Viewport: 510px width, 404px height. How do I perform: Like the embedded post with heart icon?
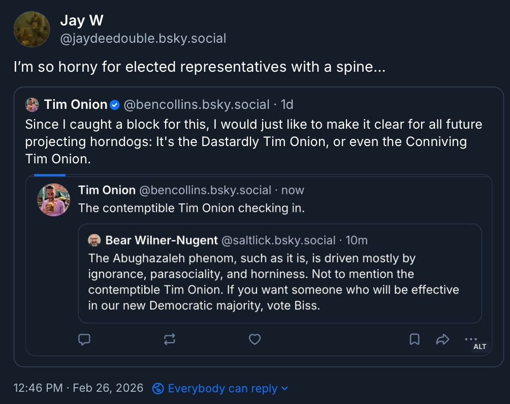(x=255, y=339)
